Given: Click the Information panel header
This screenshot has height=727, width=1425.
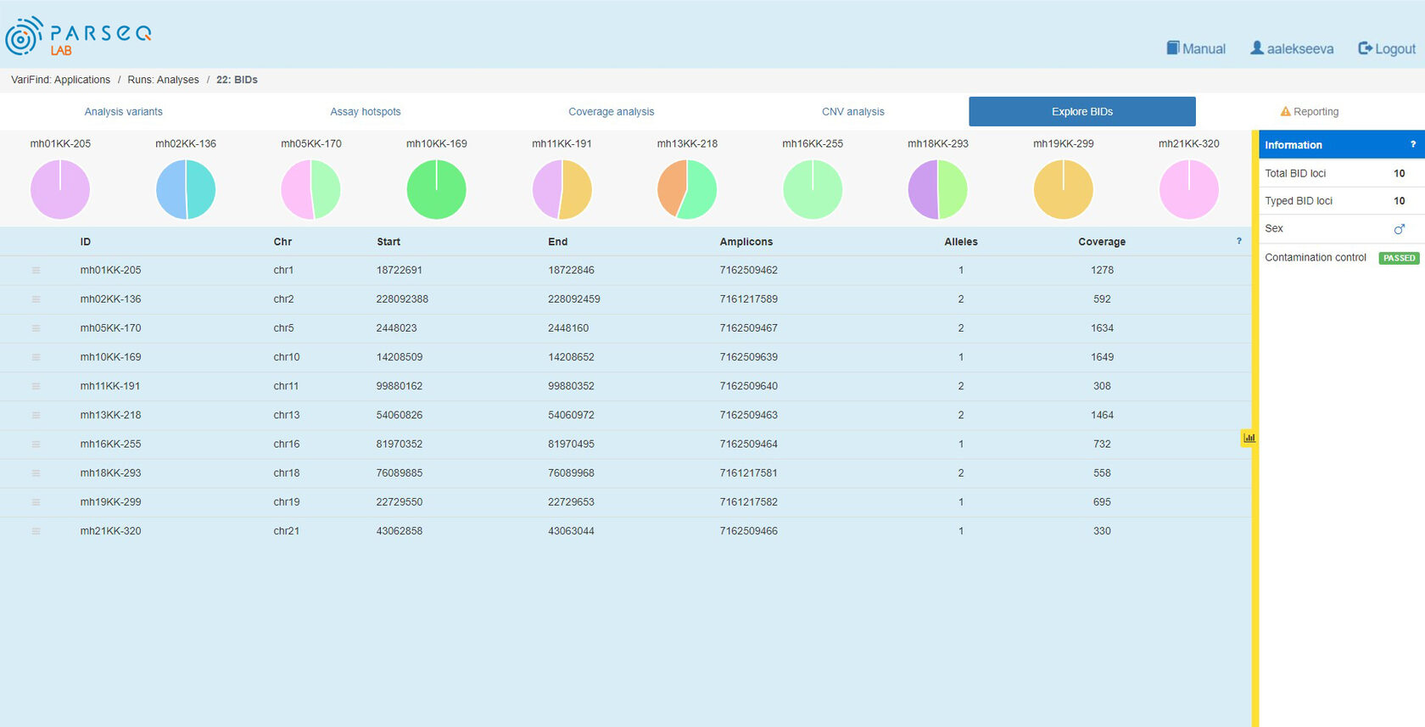Looking at the screenshot, I should [1342, 144].
